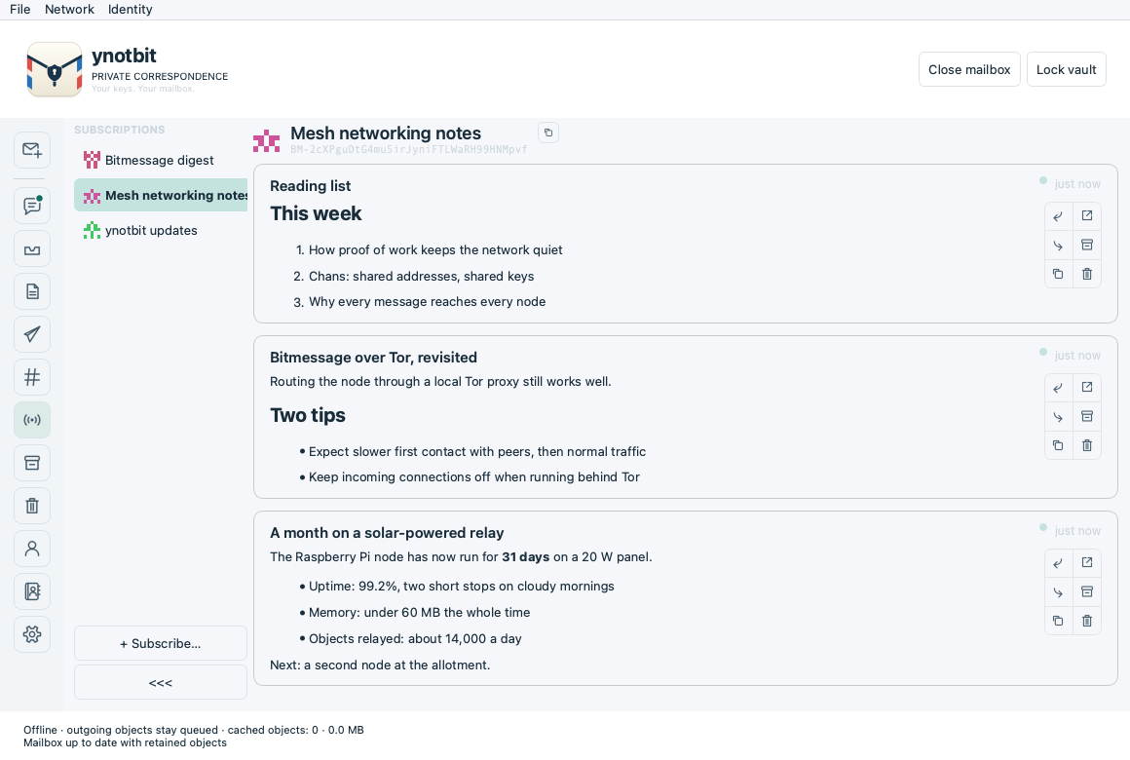Open the sent paper-plane icon in sidebar
This screenshot has width=1130, height=760.
tap(32, 334)
